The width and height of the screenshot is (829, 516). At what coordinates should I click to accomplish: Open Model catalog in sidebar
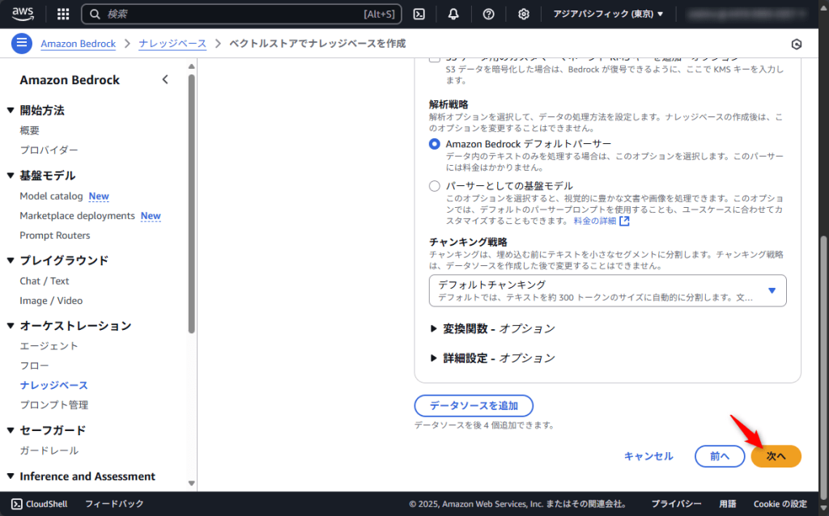(x=51, y=196)
